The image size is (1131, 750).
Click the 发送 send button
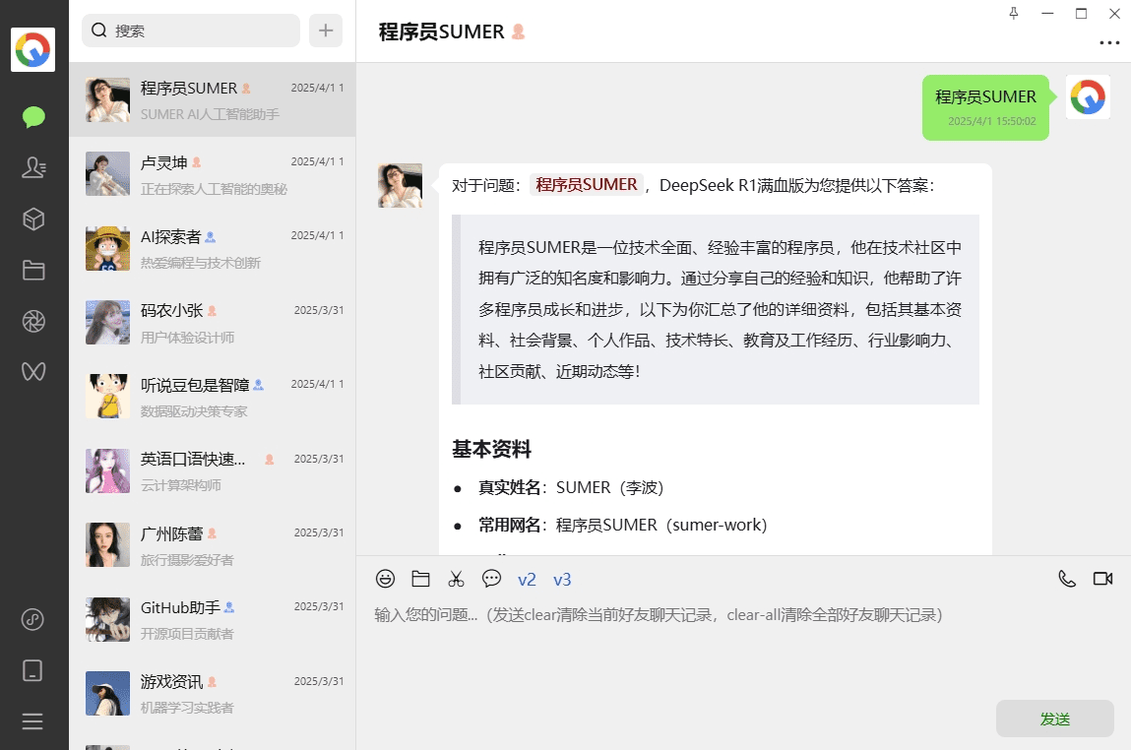[1054, 719]
